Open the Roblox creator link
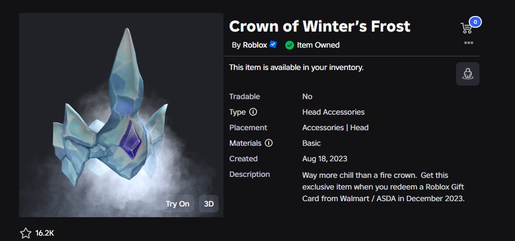Image resolution: width=515 pixels, height=241 pixels. [255, 45]
